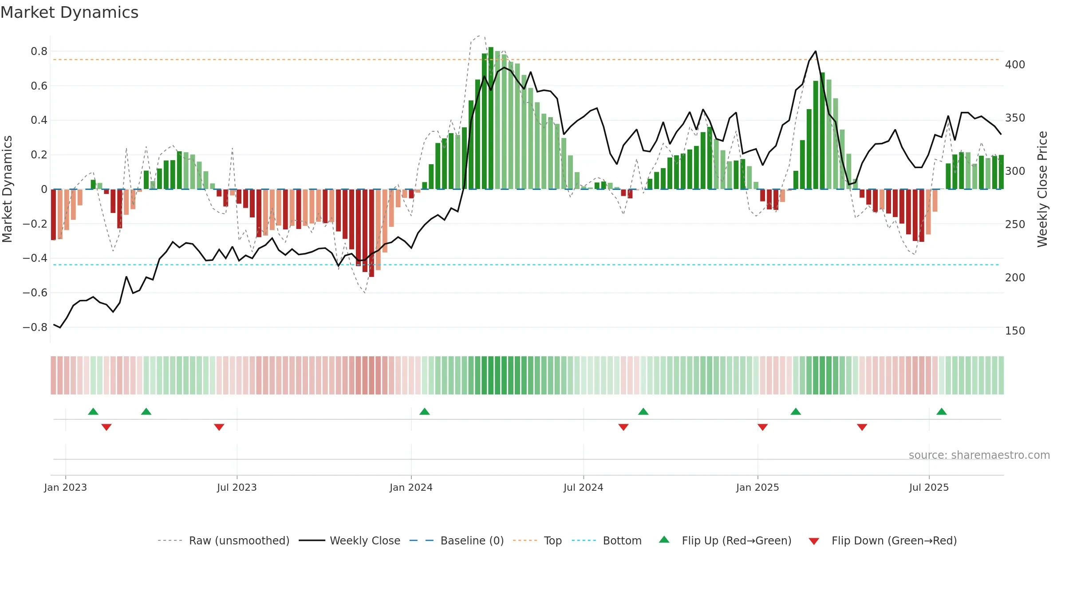Click the red triangle icon in the legend

(x=814, y=541)
